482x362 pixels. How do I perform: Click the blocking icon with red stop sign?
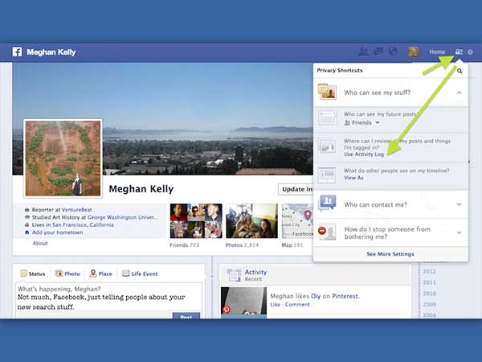[327, 232]
